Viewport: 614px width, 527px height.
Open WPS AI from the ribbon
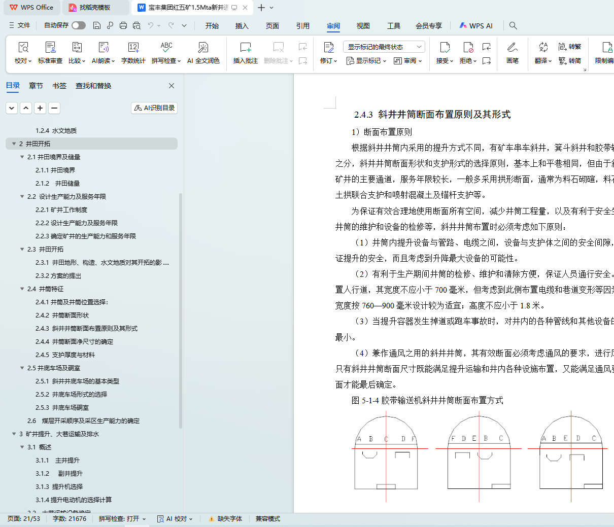coord(475,26)
